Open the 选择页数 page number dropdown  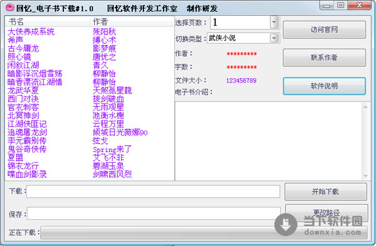coord(274,23)
